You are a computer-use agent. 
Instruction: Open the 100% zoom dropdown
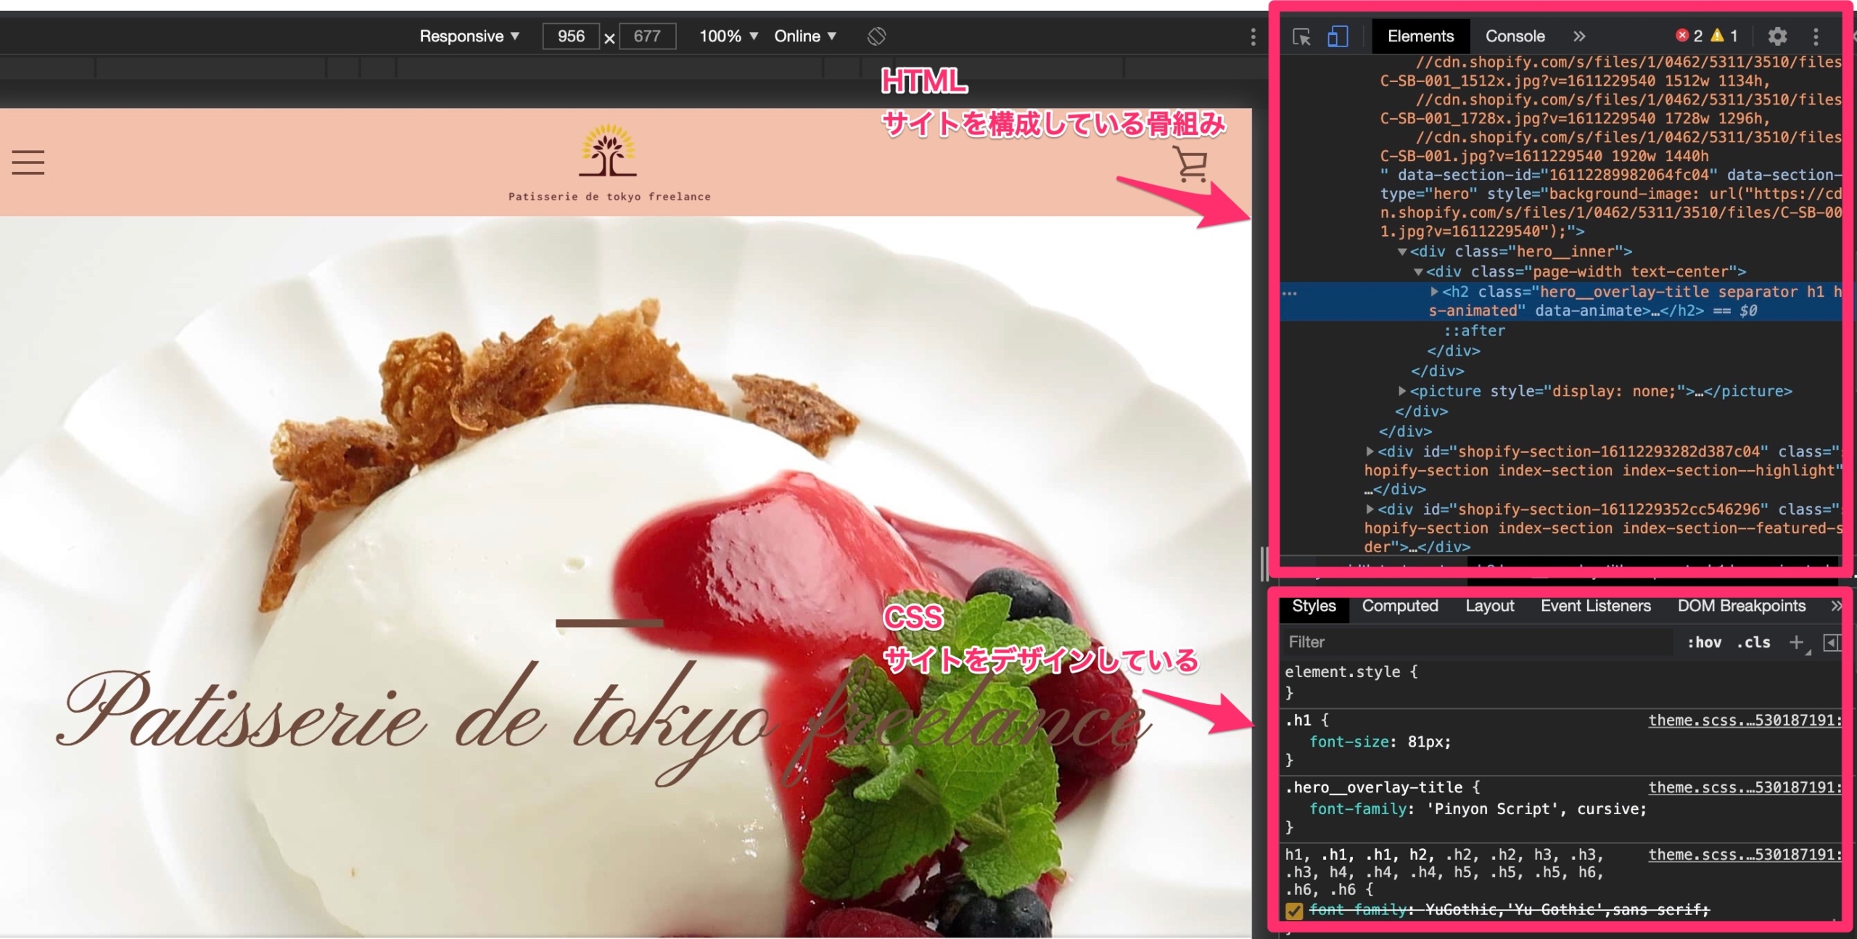[728, 36]
